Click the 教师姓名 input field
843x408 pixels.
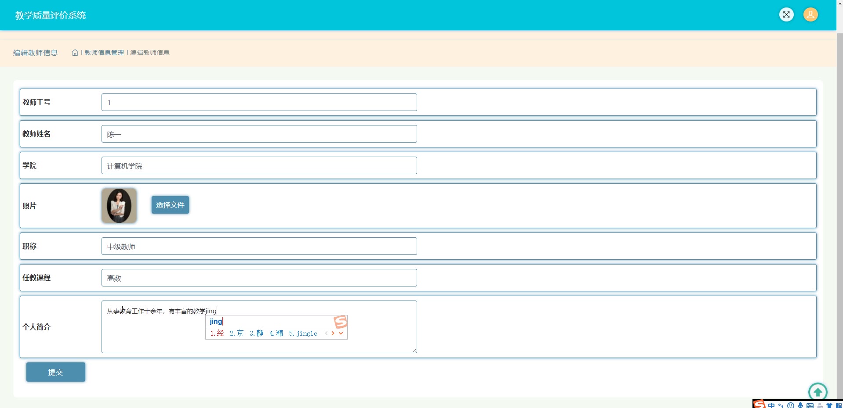click(259, 134)
